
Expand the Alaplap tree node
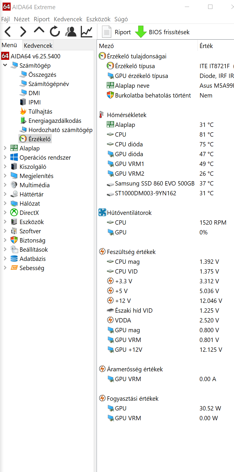click(x=5, y=148)
